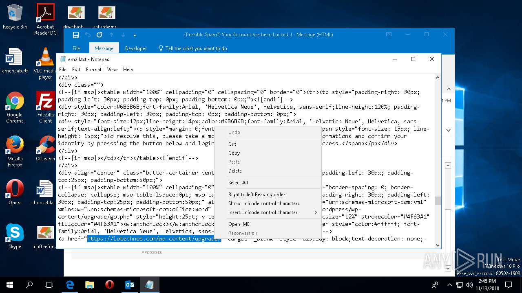Viewport: 522px width, 293px height.
Task: Open People icon in system tray
Action: [435, 285]
